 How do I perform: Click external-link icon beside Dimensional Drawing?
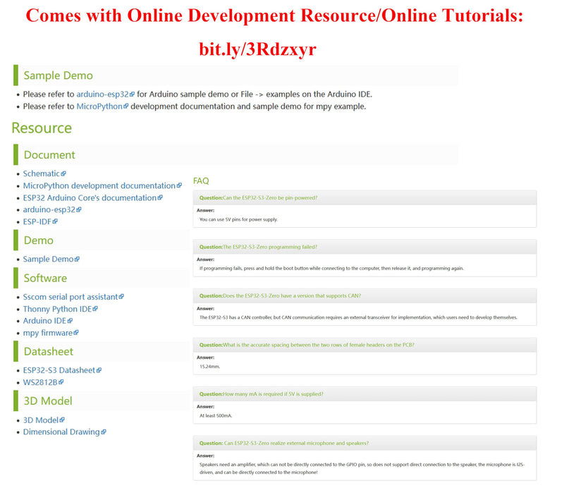coord(104,432)
